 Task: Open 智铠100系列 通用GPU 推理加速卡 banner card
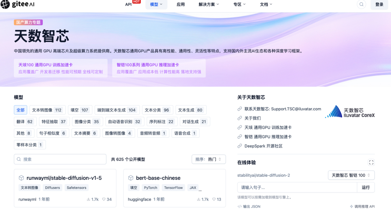(159, 68)
